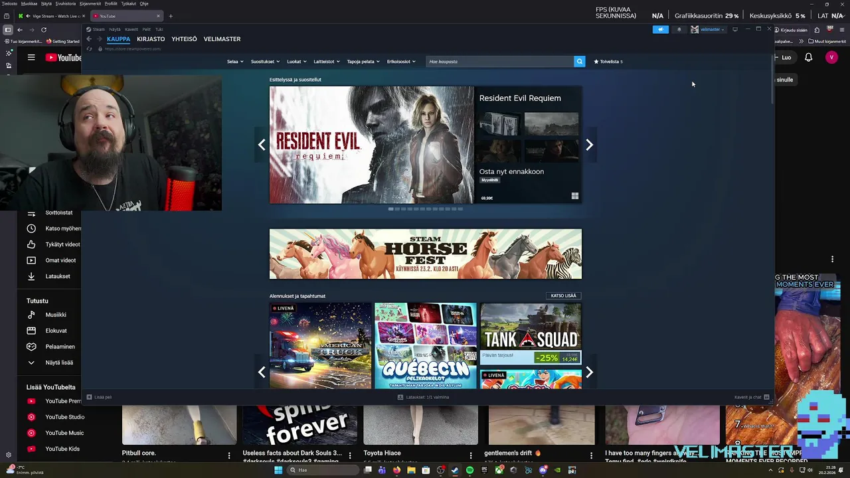Open options for Pitbull core video
The image size is (850, 478).
229,455
